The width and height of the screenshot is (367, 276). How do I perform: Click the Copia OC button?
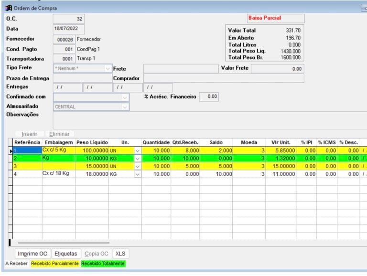click(97, 254)
